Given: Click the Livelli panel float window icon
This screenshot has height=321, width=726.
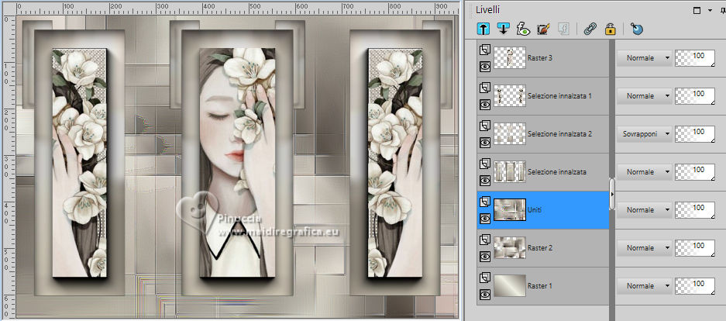Looking at the screenshot, I should pos(697,10).
